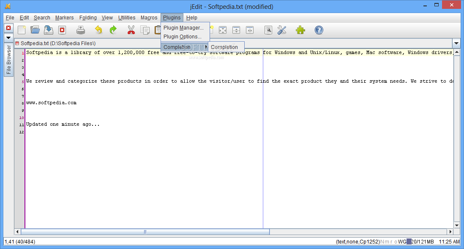
Task: Click gutter line number 5
Action: tap(23, 82)
